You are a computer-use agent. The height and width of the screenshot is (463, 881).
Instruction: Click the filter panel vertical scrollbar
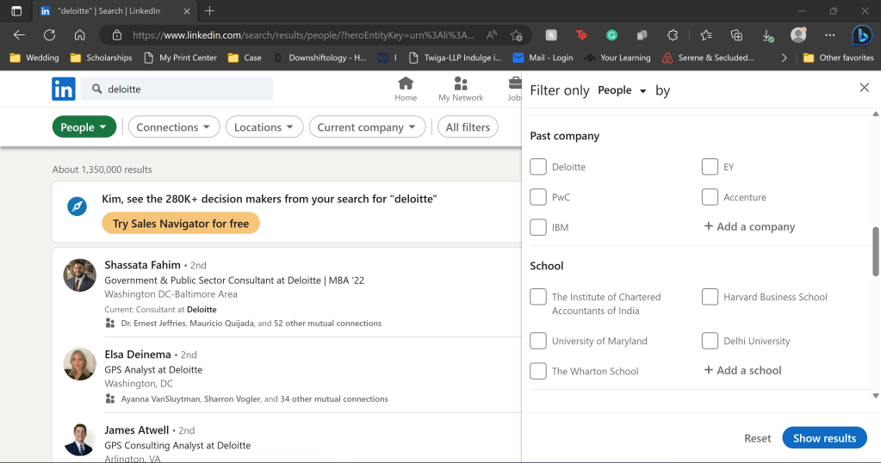pyautogui.click(x=876, y=251)
